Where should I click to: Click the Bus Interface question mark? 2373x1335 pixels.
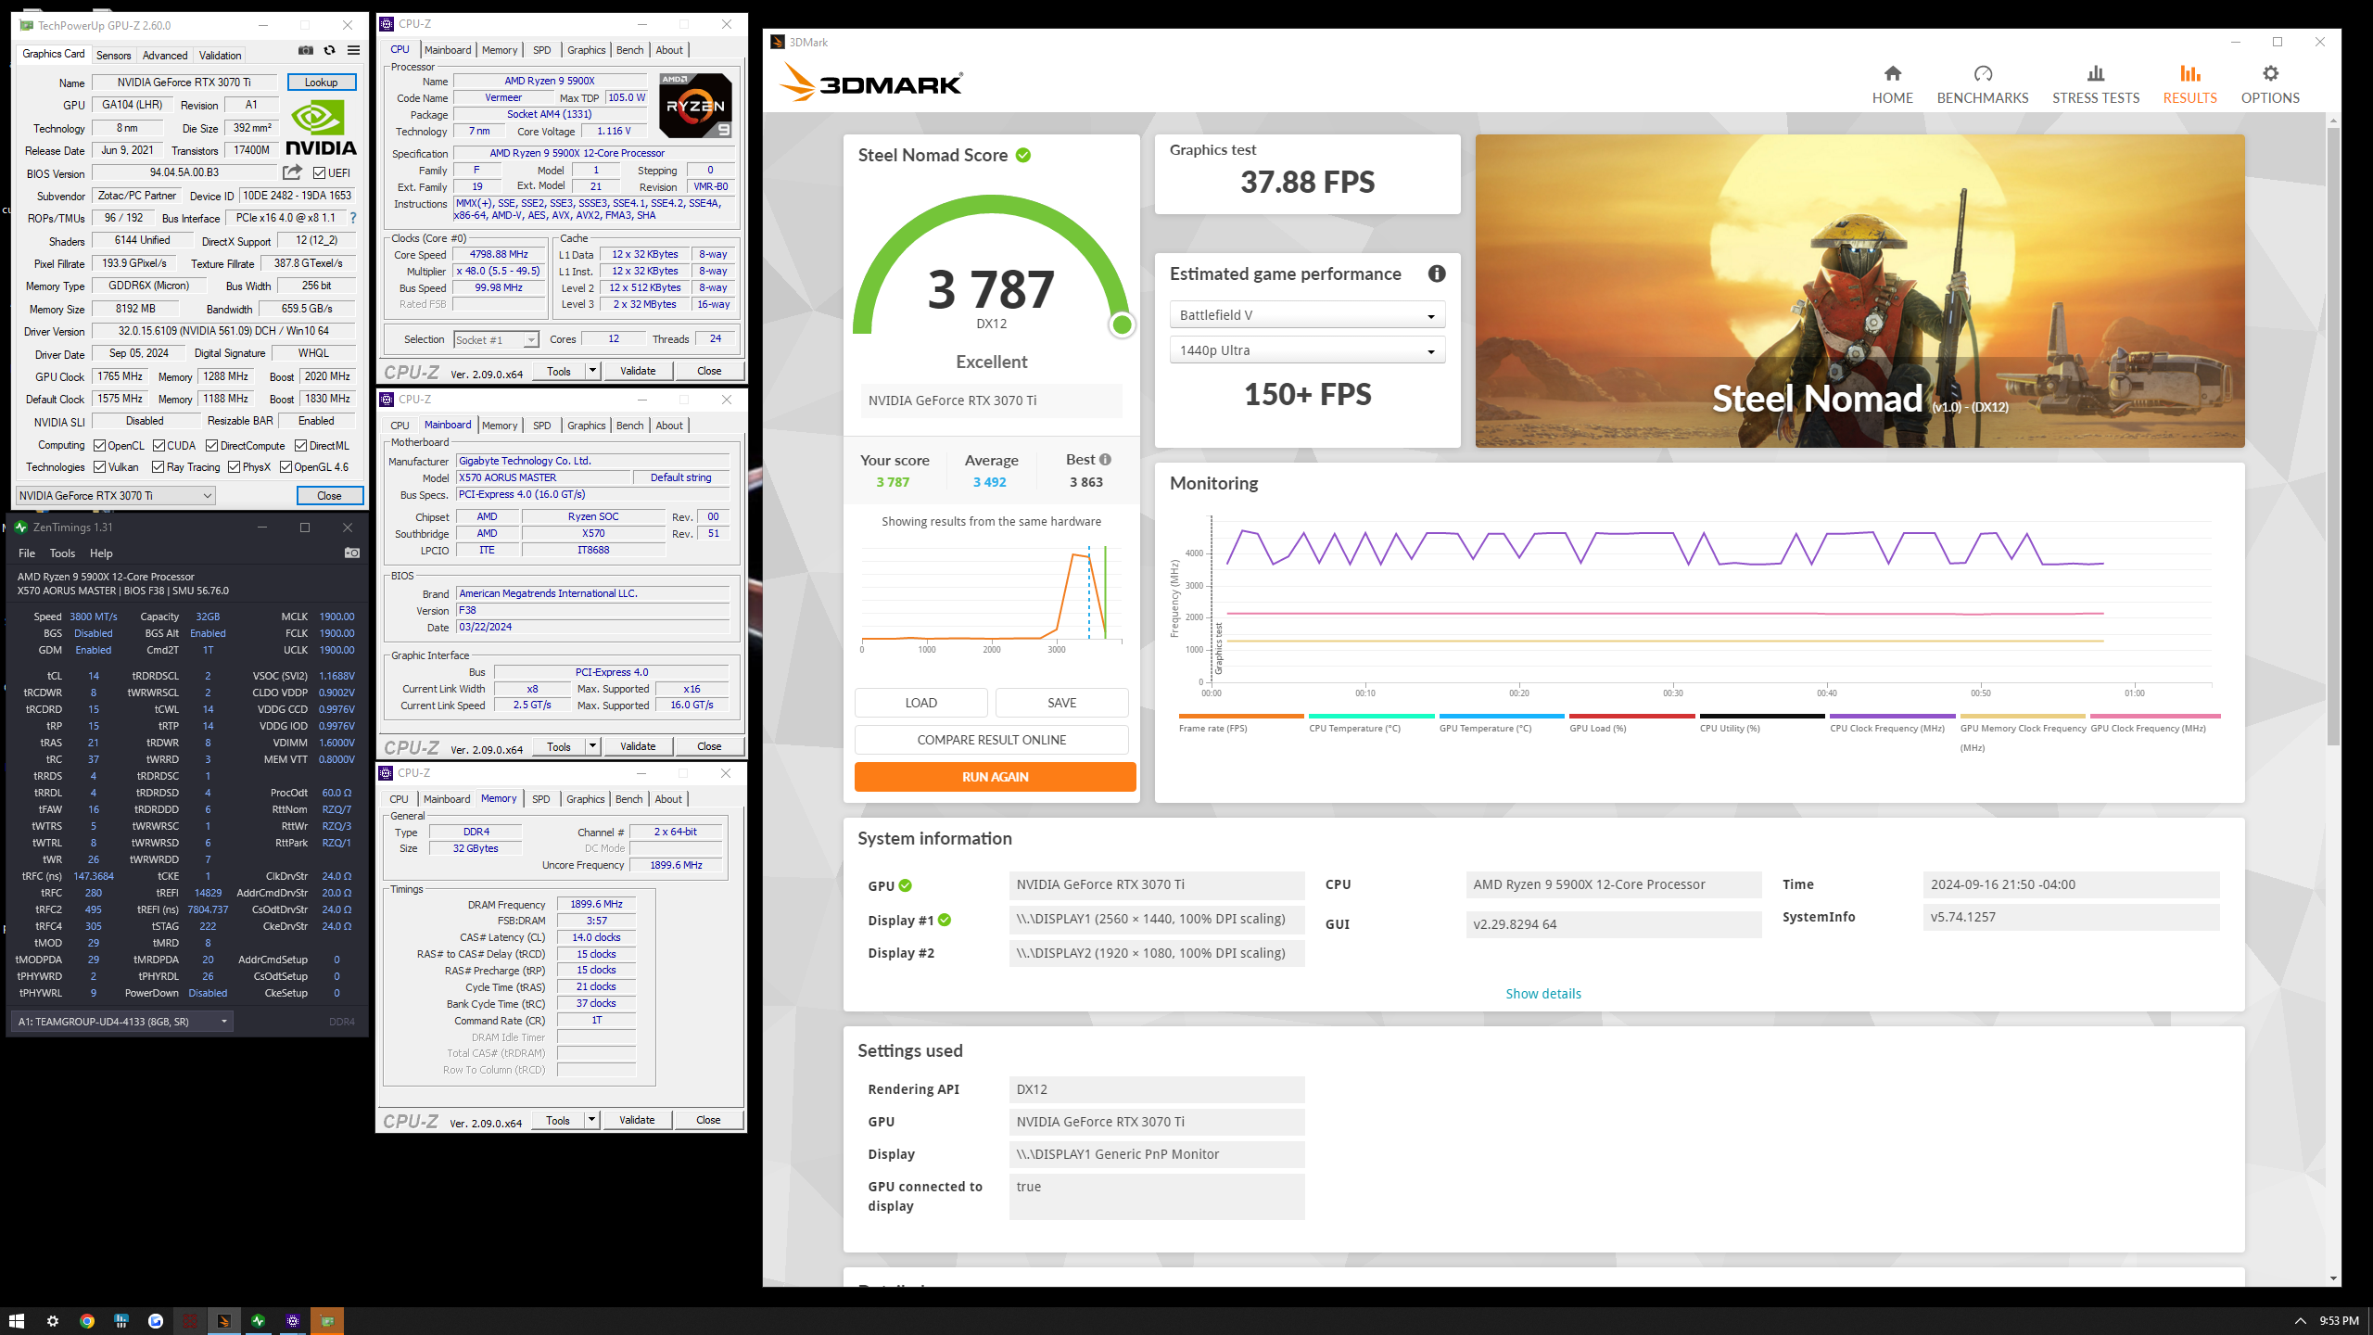tap(353, 218)
